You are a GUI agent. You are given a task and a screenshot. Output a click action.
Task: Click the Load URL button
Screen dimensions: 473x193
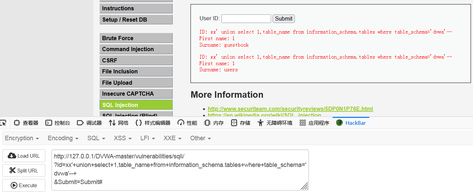click(24, 156)
